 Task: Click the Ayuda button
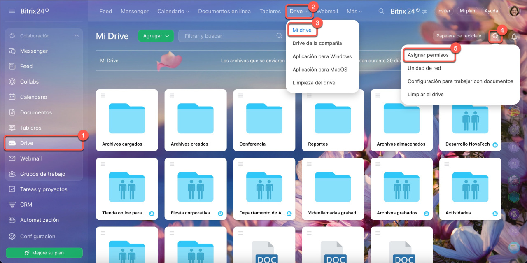pyautogui.click(x=491, y=11)
